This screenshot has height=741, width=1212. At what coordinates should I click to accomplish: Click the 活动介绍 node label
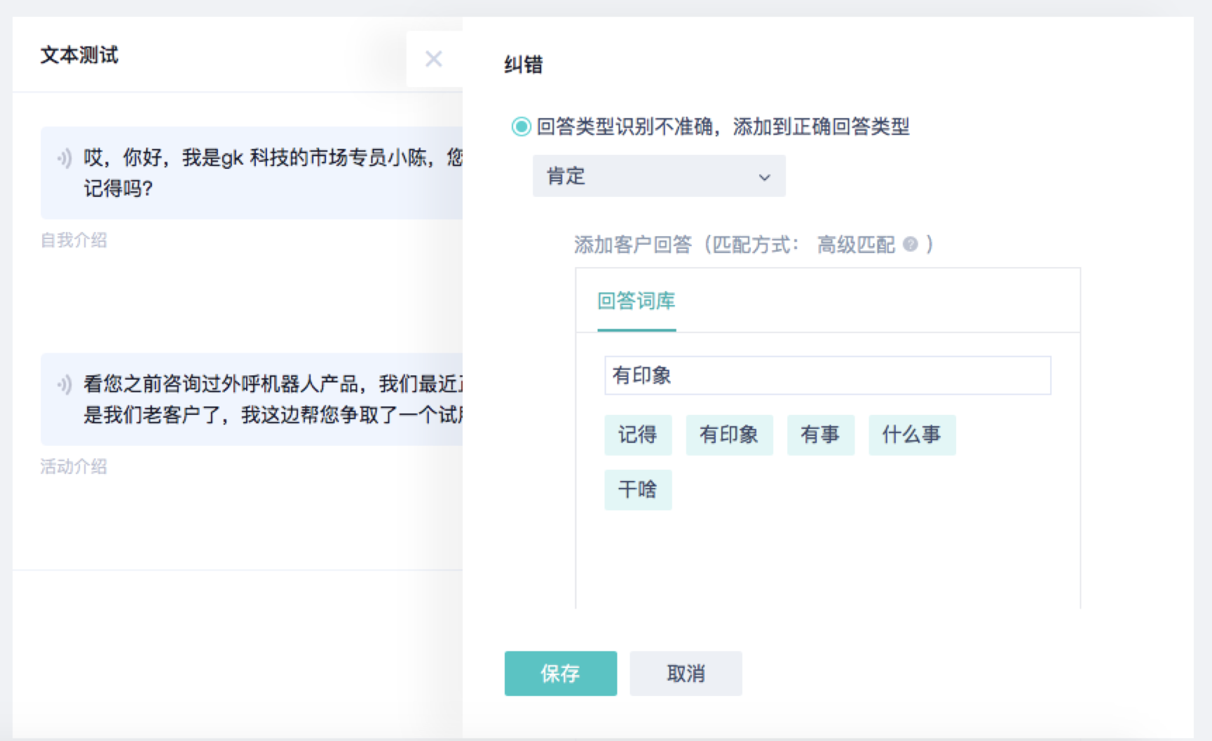(74, 467)
